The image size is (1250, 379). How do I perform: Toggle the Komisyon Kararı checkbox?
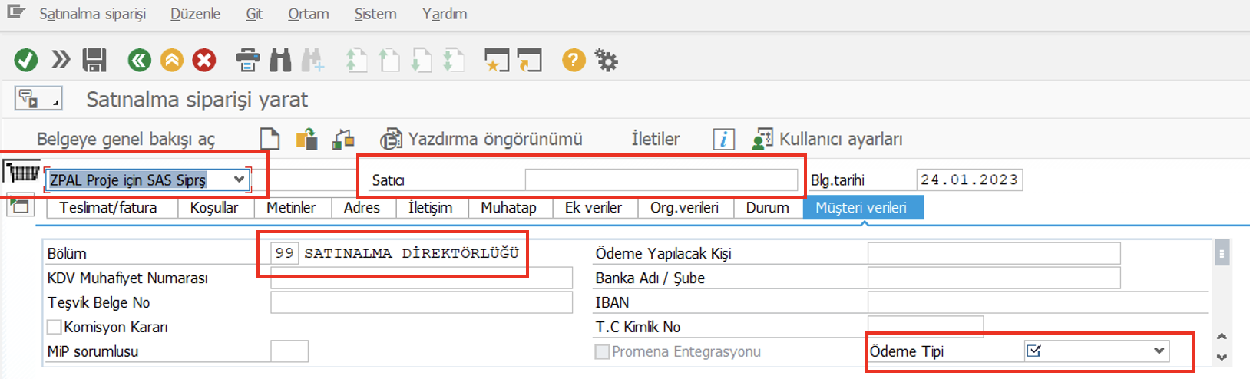pyautogui.click(x=55, y=328)
